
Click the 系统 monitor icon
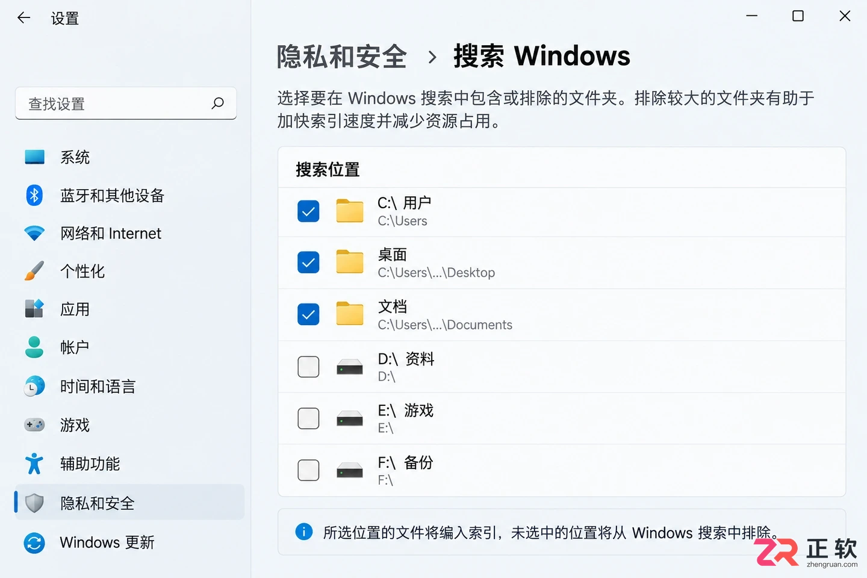coord(34,157)
